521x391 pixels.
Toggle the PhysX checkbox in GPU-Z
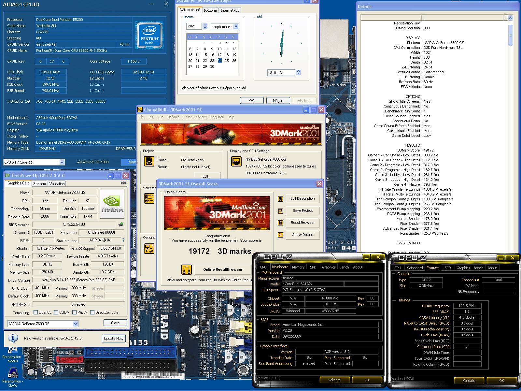pos(75,312)
